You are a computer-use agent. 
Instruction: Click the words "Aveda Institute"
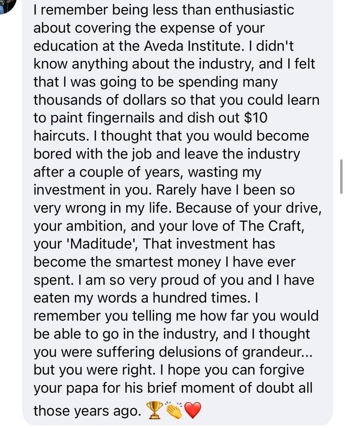point(192,46)
